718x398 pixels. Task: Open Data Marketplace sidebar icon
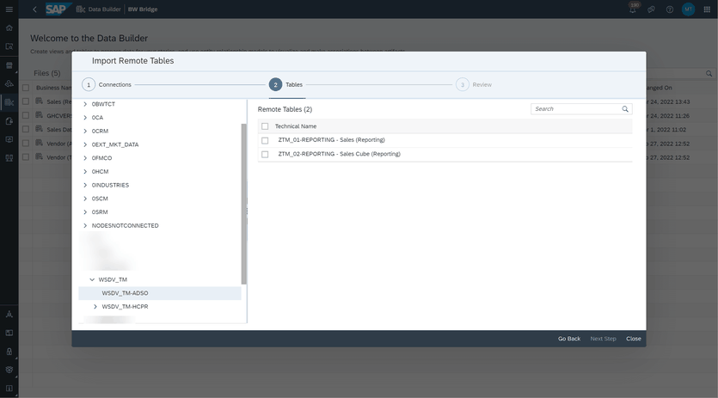(9, 65)
